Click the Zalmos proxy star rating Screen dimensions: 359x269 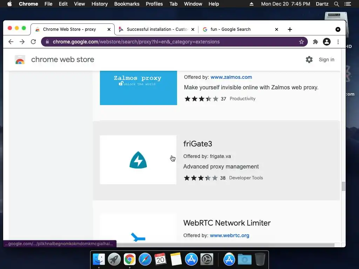[202, 98]
